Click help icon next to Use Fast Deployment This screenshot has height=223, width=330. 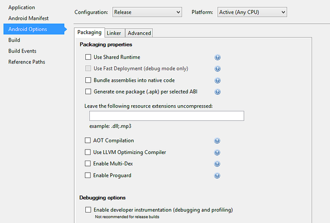(x=218, y=68)
